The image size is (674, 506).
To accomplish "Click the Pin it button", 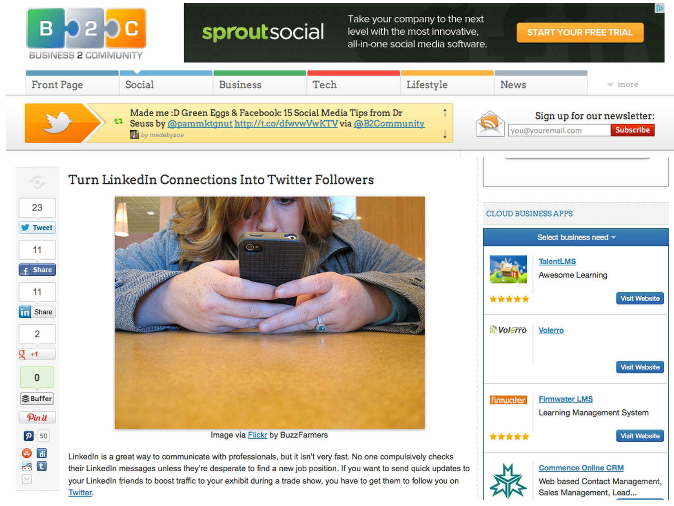I will (x=37, y=417).
